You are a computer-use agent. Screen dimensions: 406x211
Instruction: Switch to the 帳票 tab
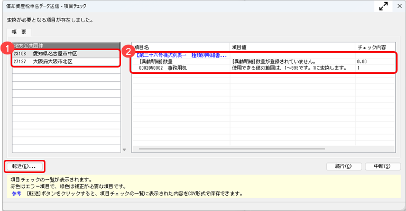(19, 32)
